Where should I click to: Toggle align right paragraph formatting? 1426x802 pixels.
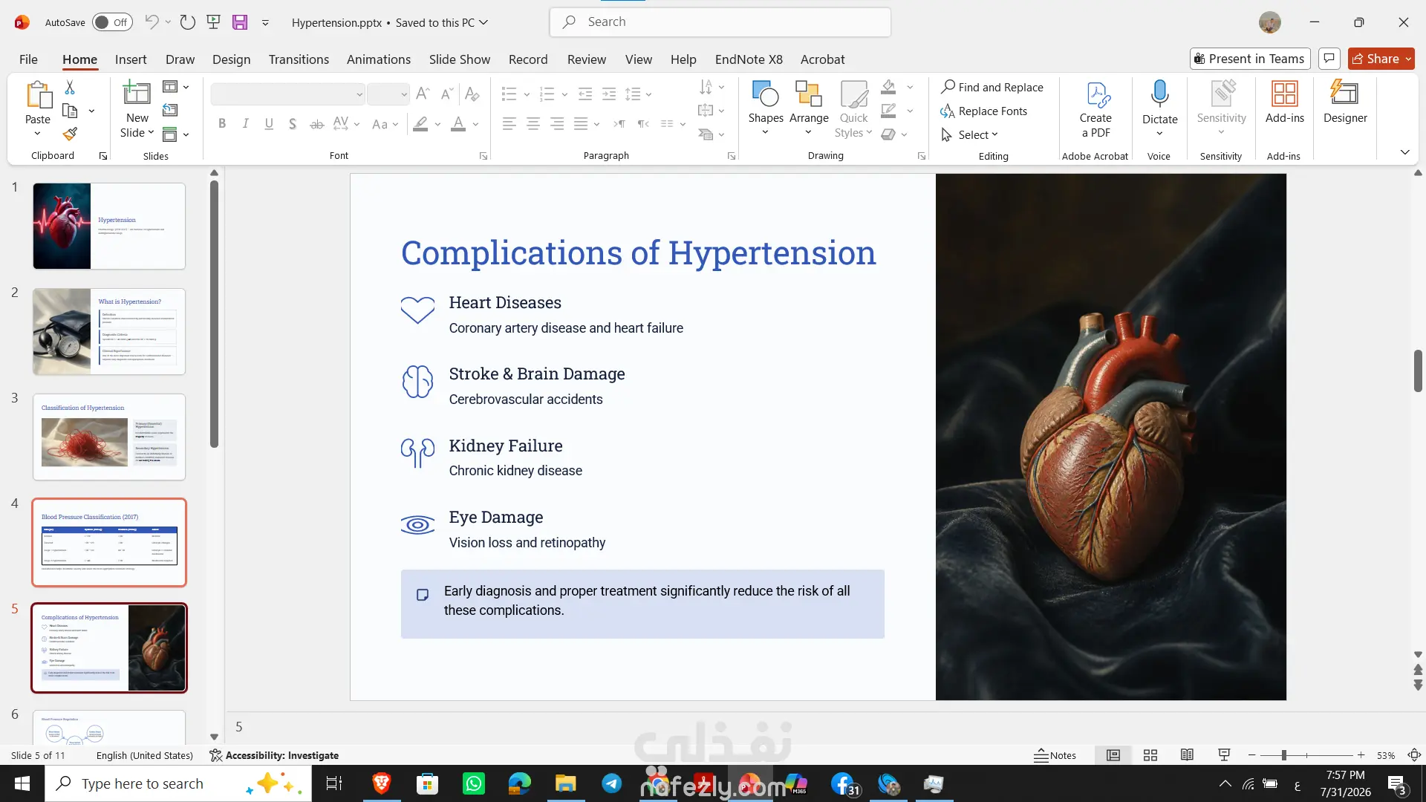[x=557, y=124]
